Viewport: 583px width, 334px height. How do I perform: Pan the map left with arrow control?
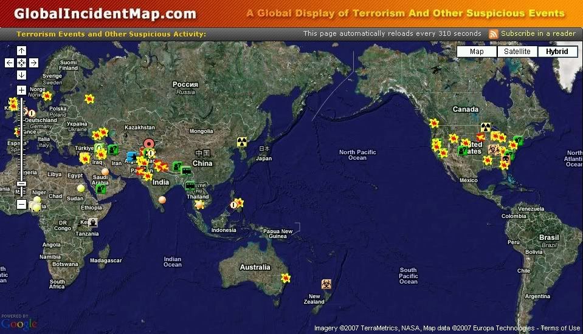coord(9,63)
